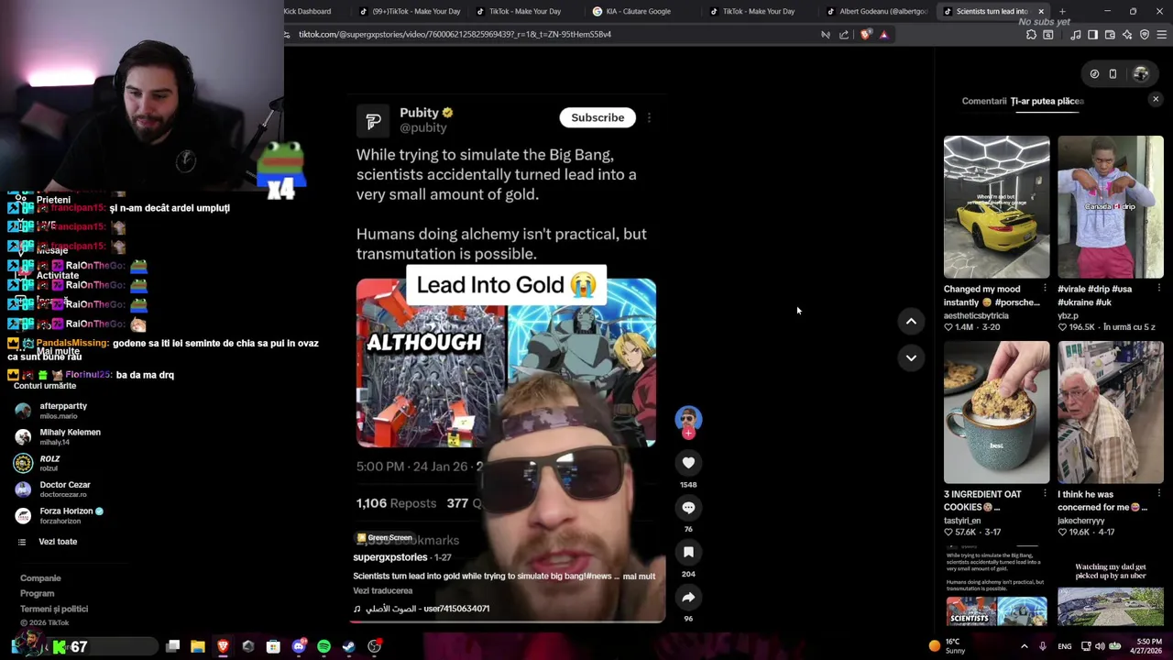Open the yellow Porsche video thumbnail
This screenshot has height=660, width=1173.
coord(996,207)
